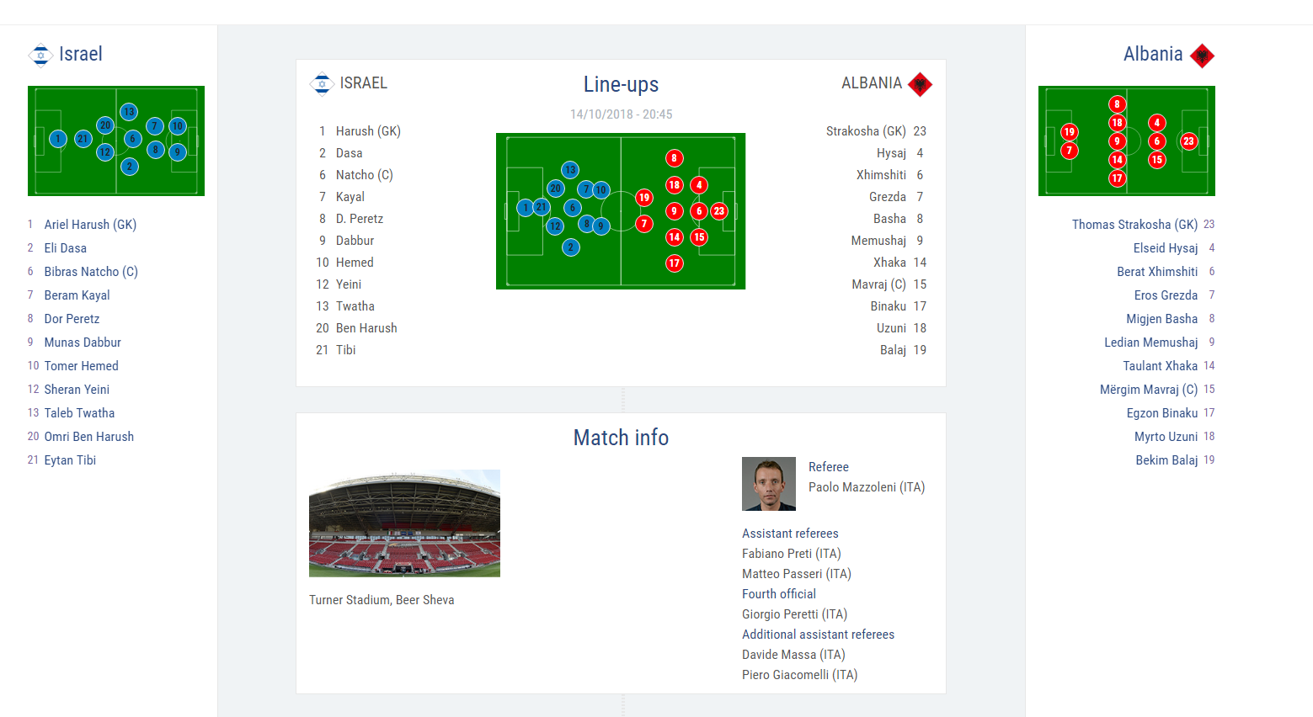
Task: Select blue marker 2 on central pitch
Action: 571,247
